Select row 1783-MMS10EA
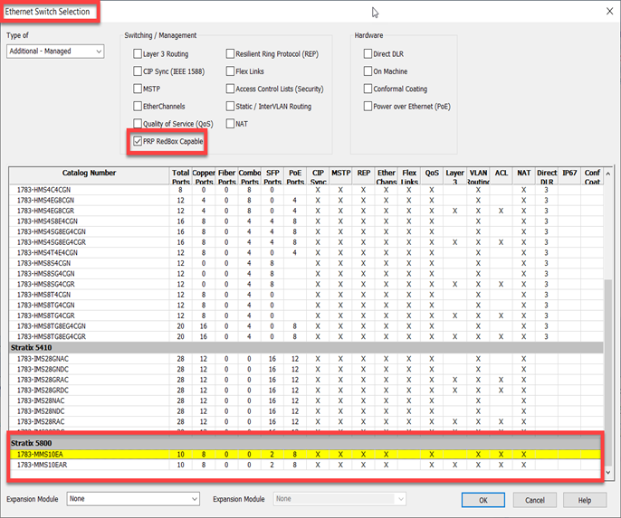621x518 pixels. coord(305,455)
